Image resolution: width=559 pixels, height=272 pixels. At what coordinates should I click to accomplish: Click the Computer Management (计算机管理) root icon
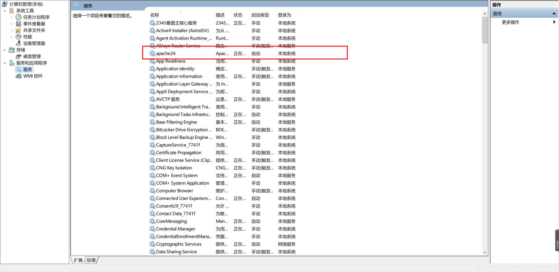[x=5, y=4]
